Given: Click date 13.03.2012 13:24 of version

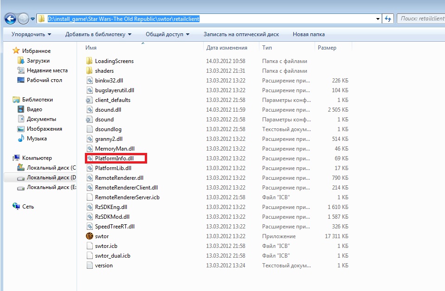Looking at the screenshot, I should (x=226, y=265).
